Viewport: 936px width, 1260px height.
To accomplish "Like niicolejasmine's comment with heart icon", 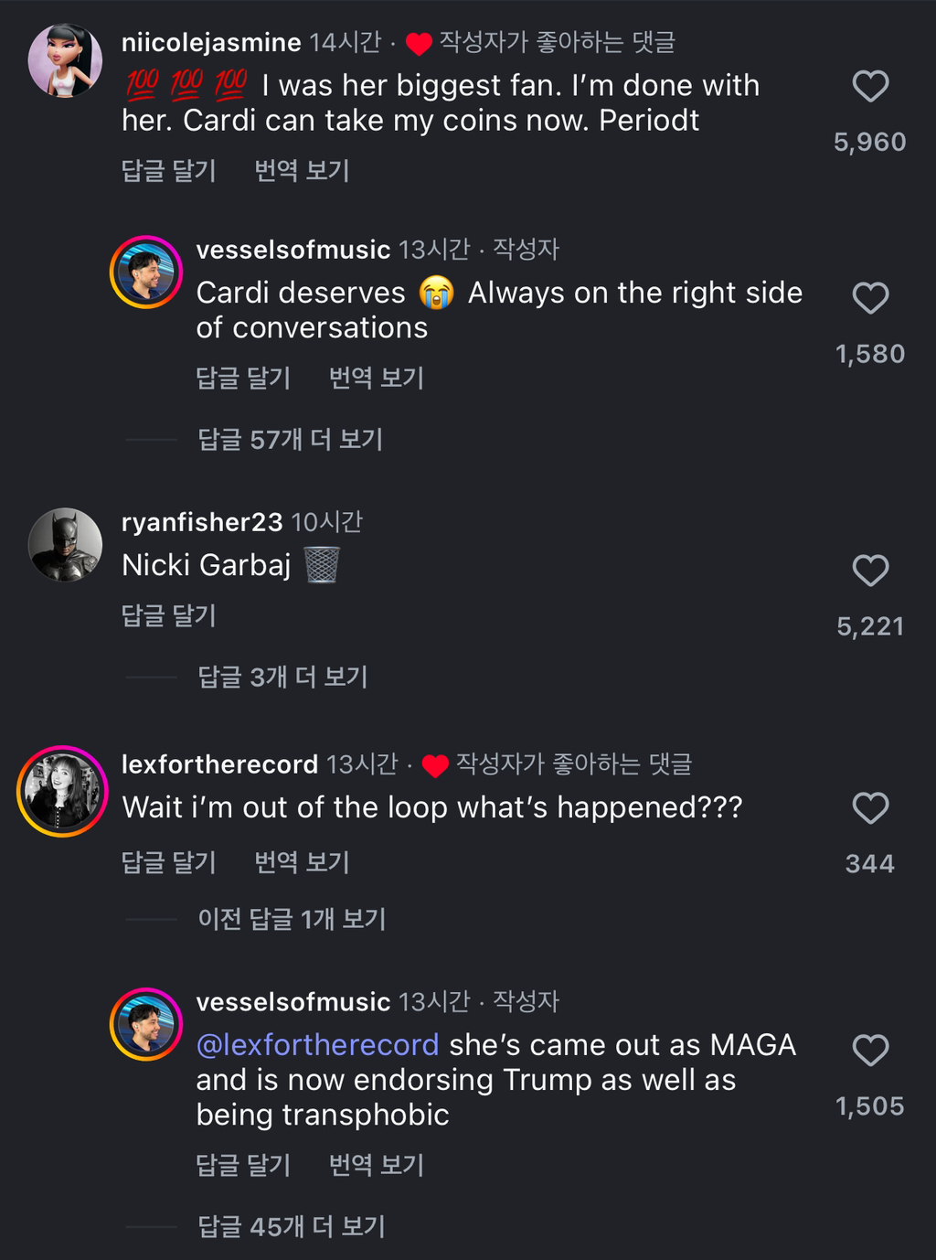I will 870,86.
